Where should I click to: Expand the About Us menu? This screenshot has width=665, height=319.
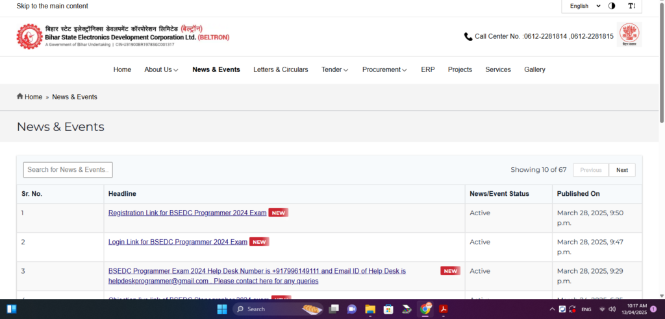(161, 69)
